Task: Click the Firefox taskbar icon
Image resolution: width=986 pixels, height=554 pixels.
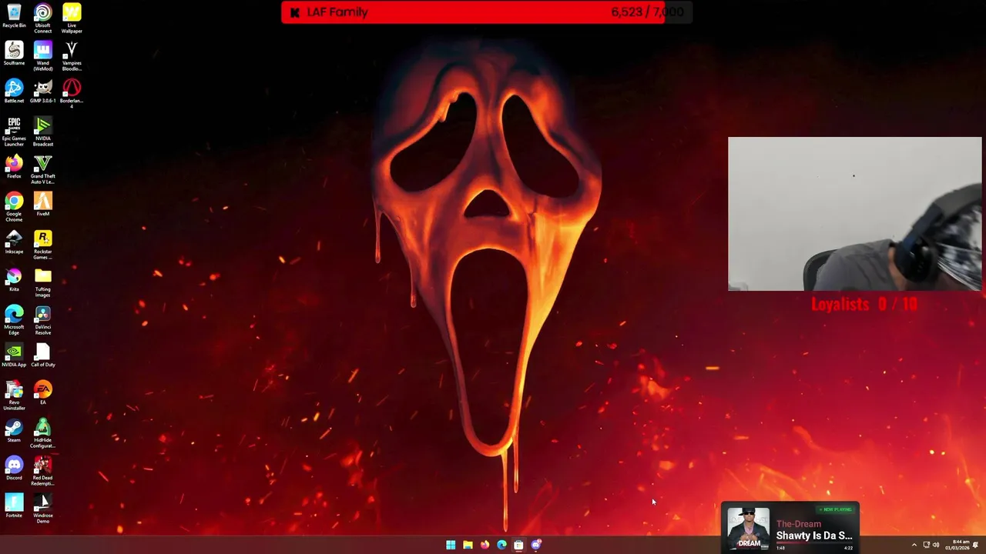Action: (x=485, y=545)
